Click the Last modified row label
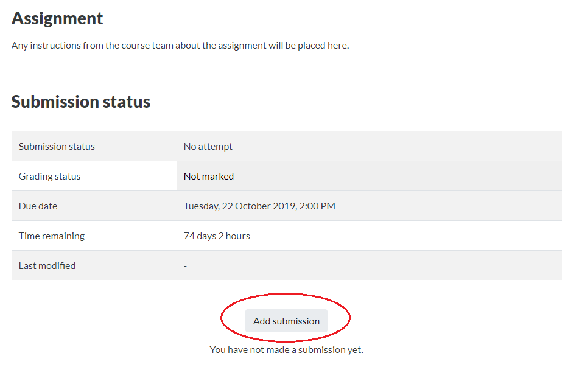The width and height of the screenshot is (582, 367). 47,266
